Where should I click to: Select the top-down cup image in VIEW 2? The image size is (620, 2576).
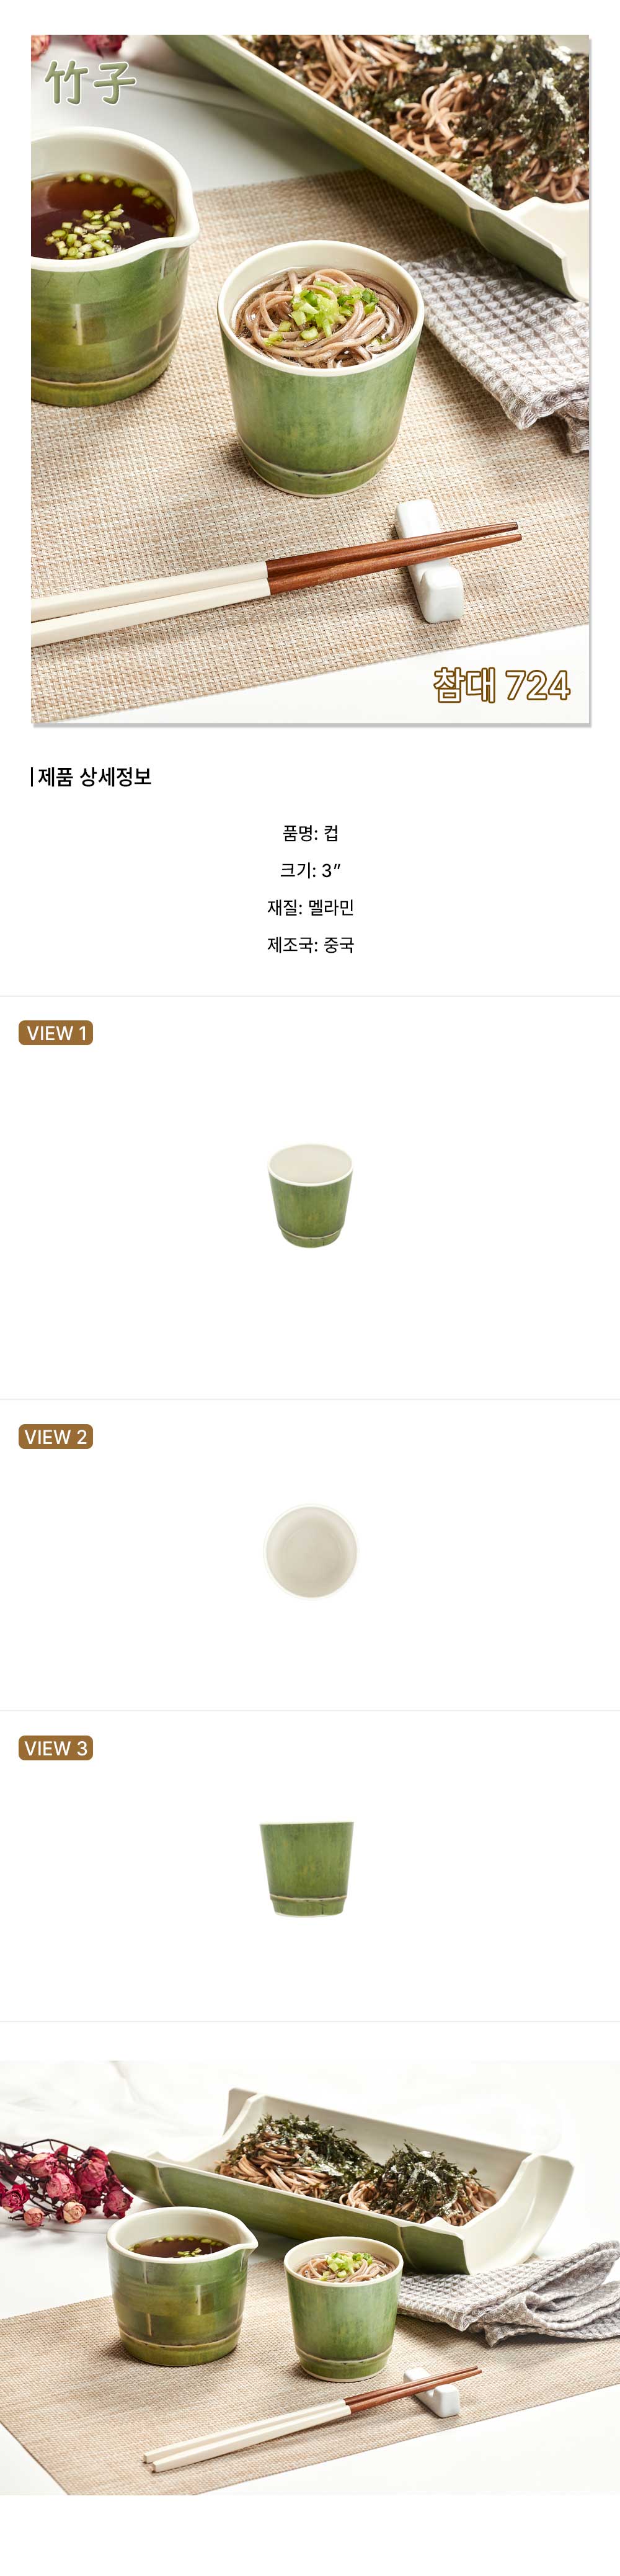(x=310, y=1551)
